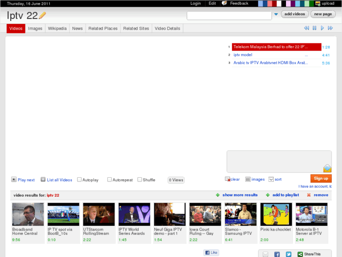Click the green plus beside show more results
Screen dimensions: 342x257
[x=218, y=195]
